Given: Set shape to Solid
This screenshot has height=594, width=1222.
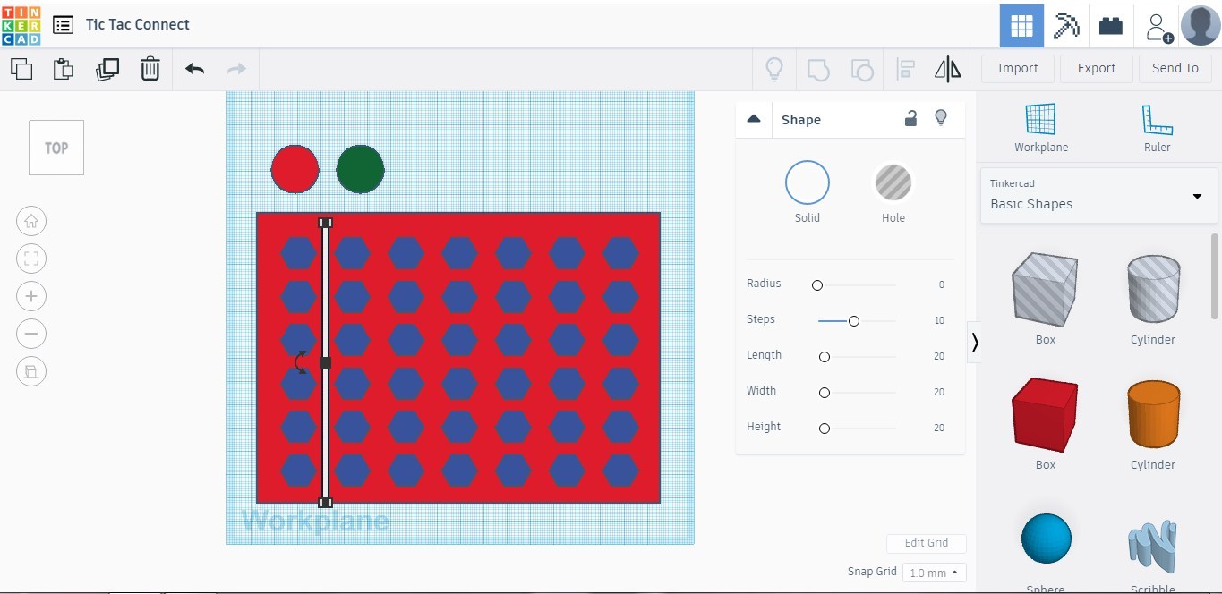Looking at the screenshot, I should [x=808, y=182].
